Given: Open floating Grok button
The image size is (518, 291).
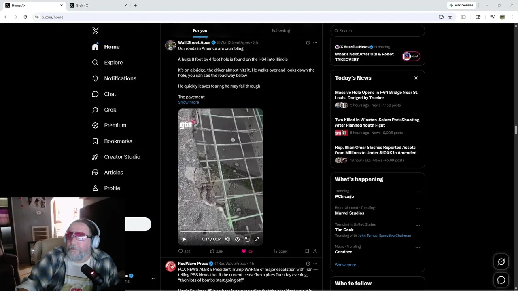Looking at the screenshot, I should 501,262.
